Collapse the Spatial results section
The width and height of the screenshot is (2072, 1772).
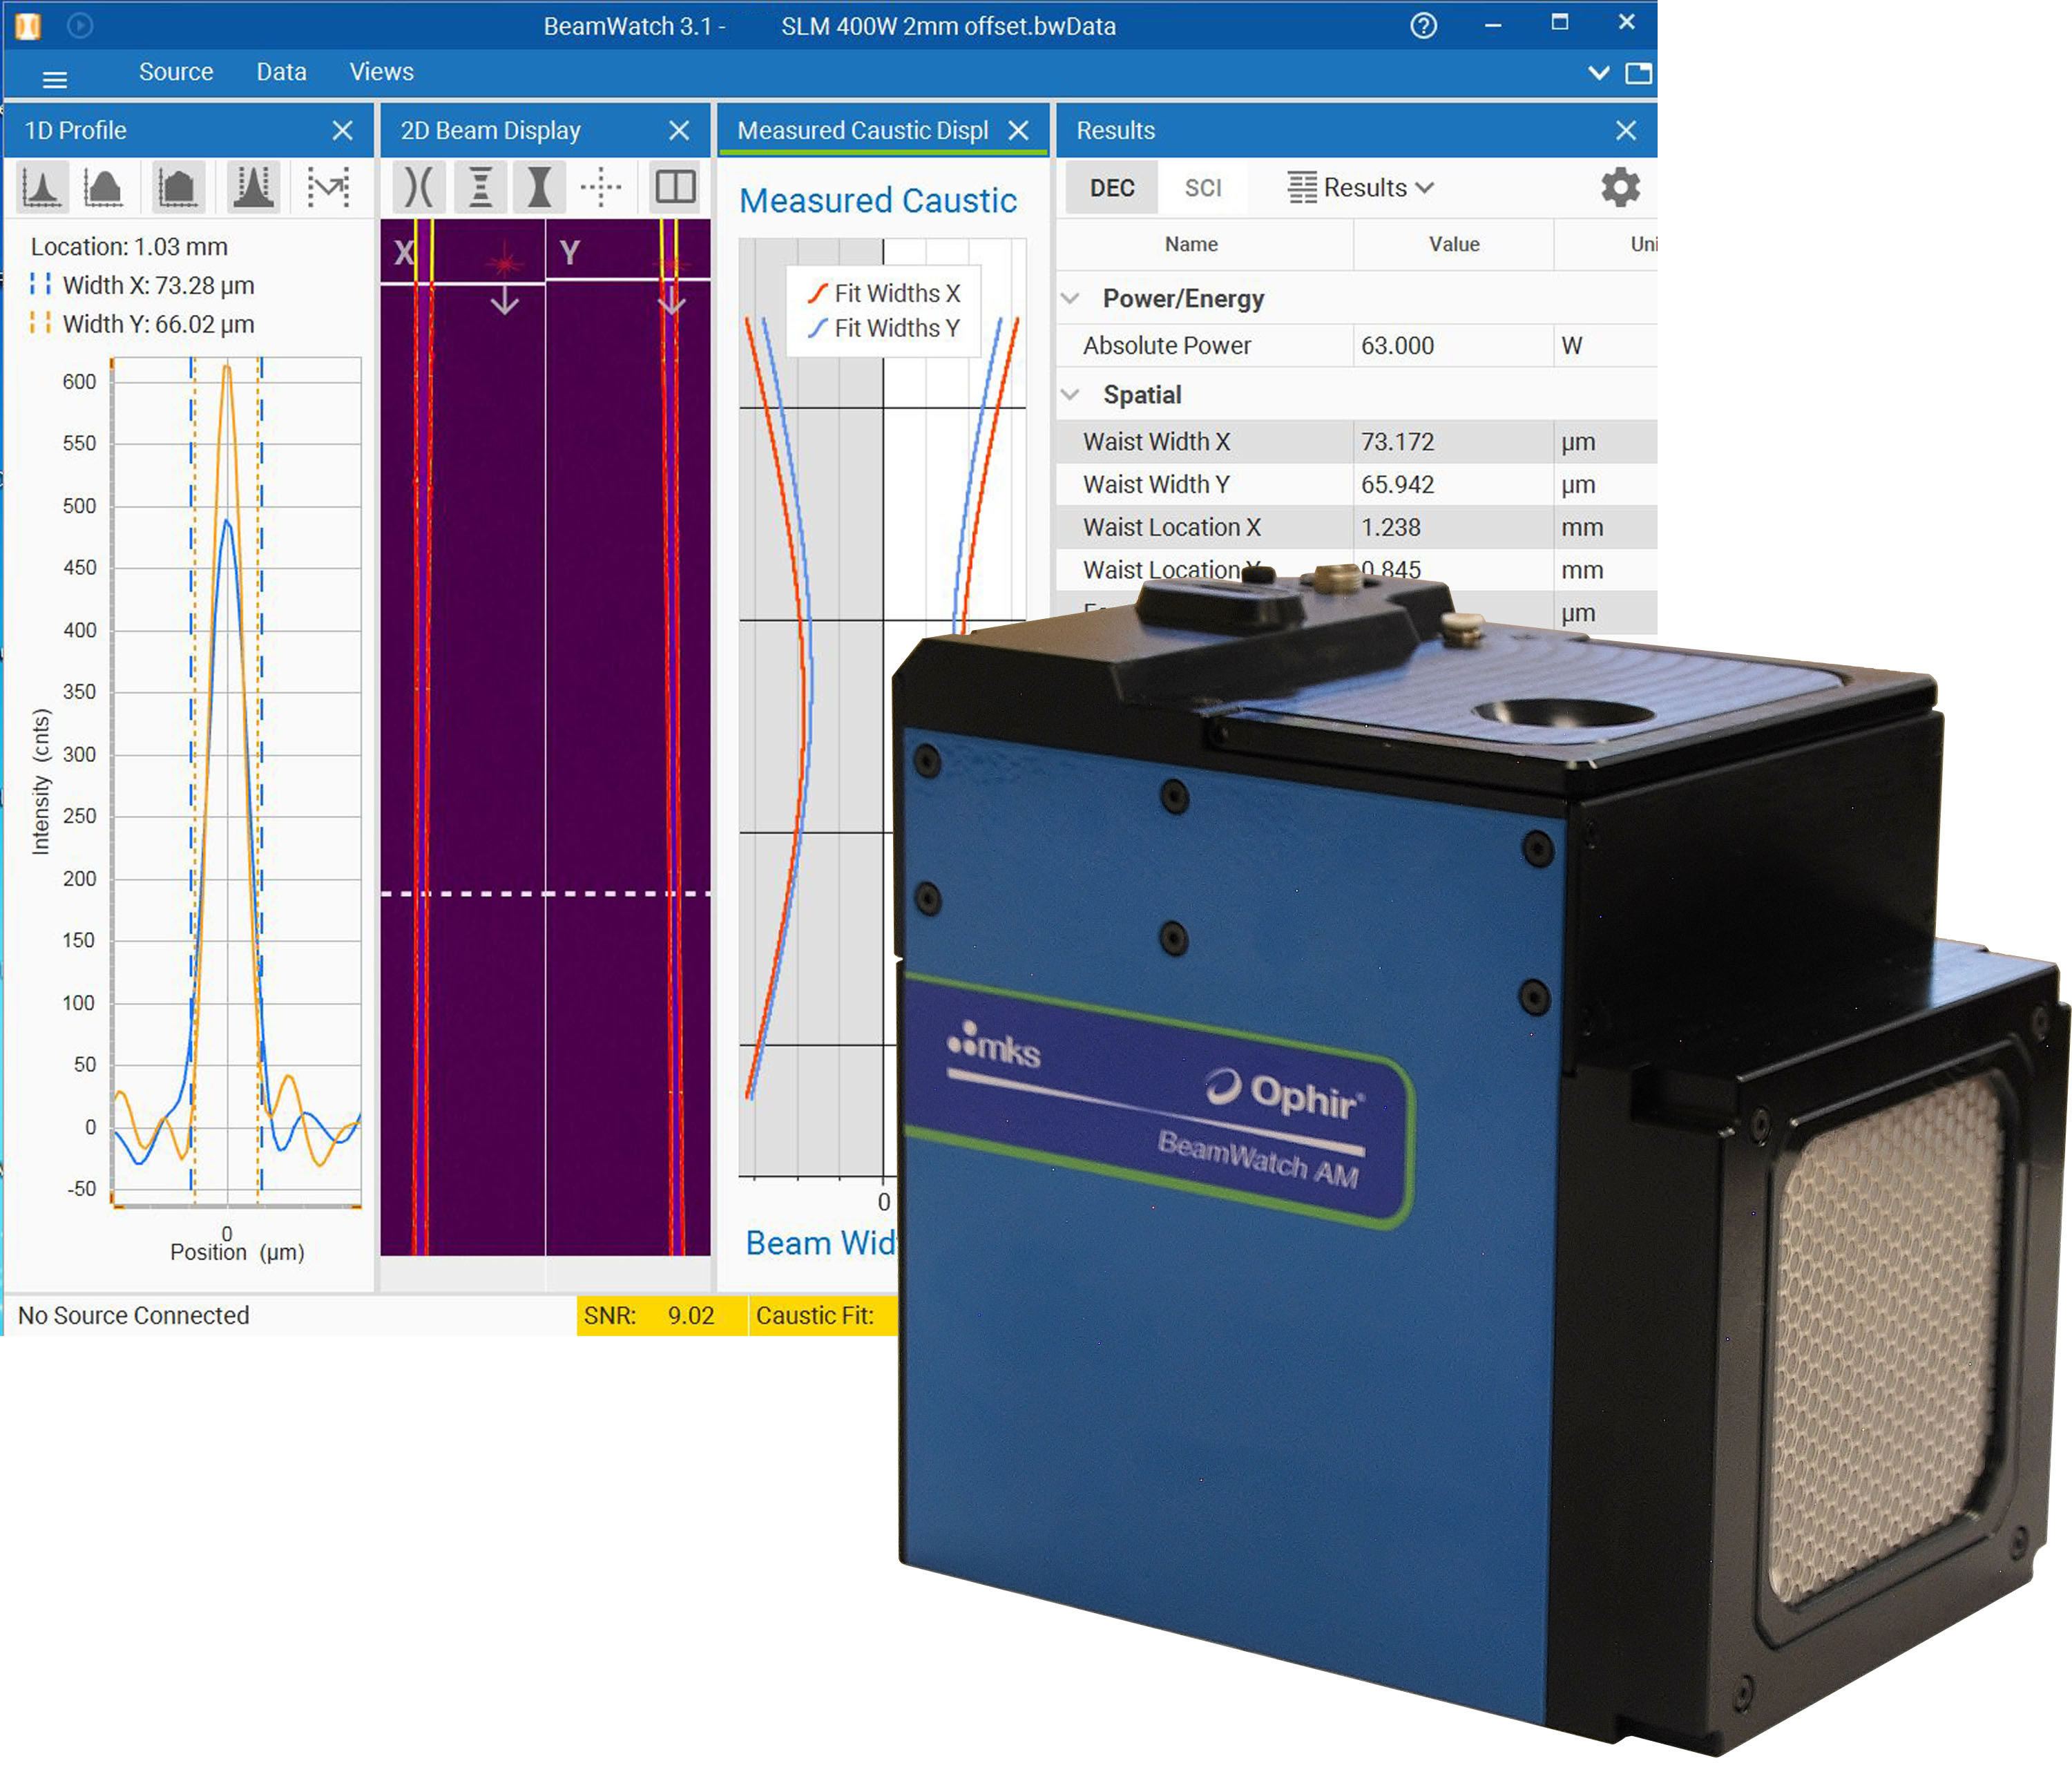1071,394
